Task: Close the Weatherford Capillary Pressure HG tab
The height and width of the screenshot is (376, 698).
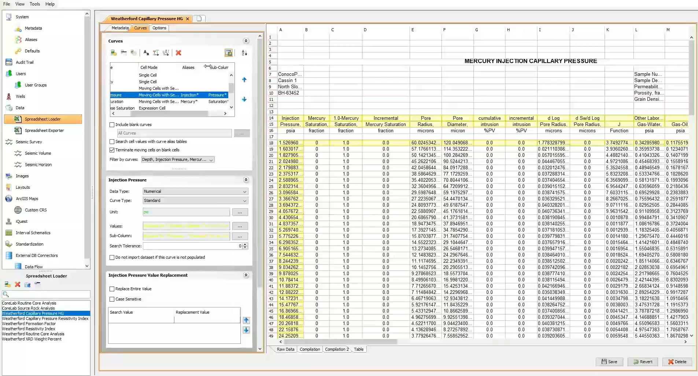Action: pos(188,19)
